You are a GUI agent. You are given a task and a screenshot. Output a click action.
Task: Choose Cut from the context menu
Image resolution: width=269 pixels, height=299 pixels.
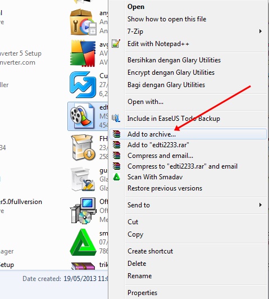133,222
